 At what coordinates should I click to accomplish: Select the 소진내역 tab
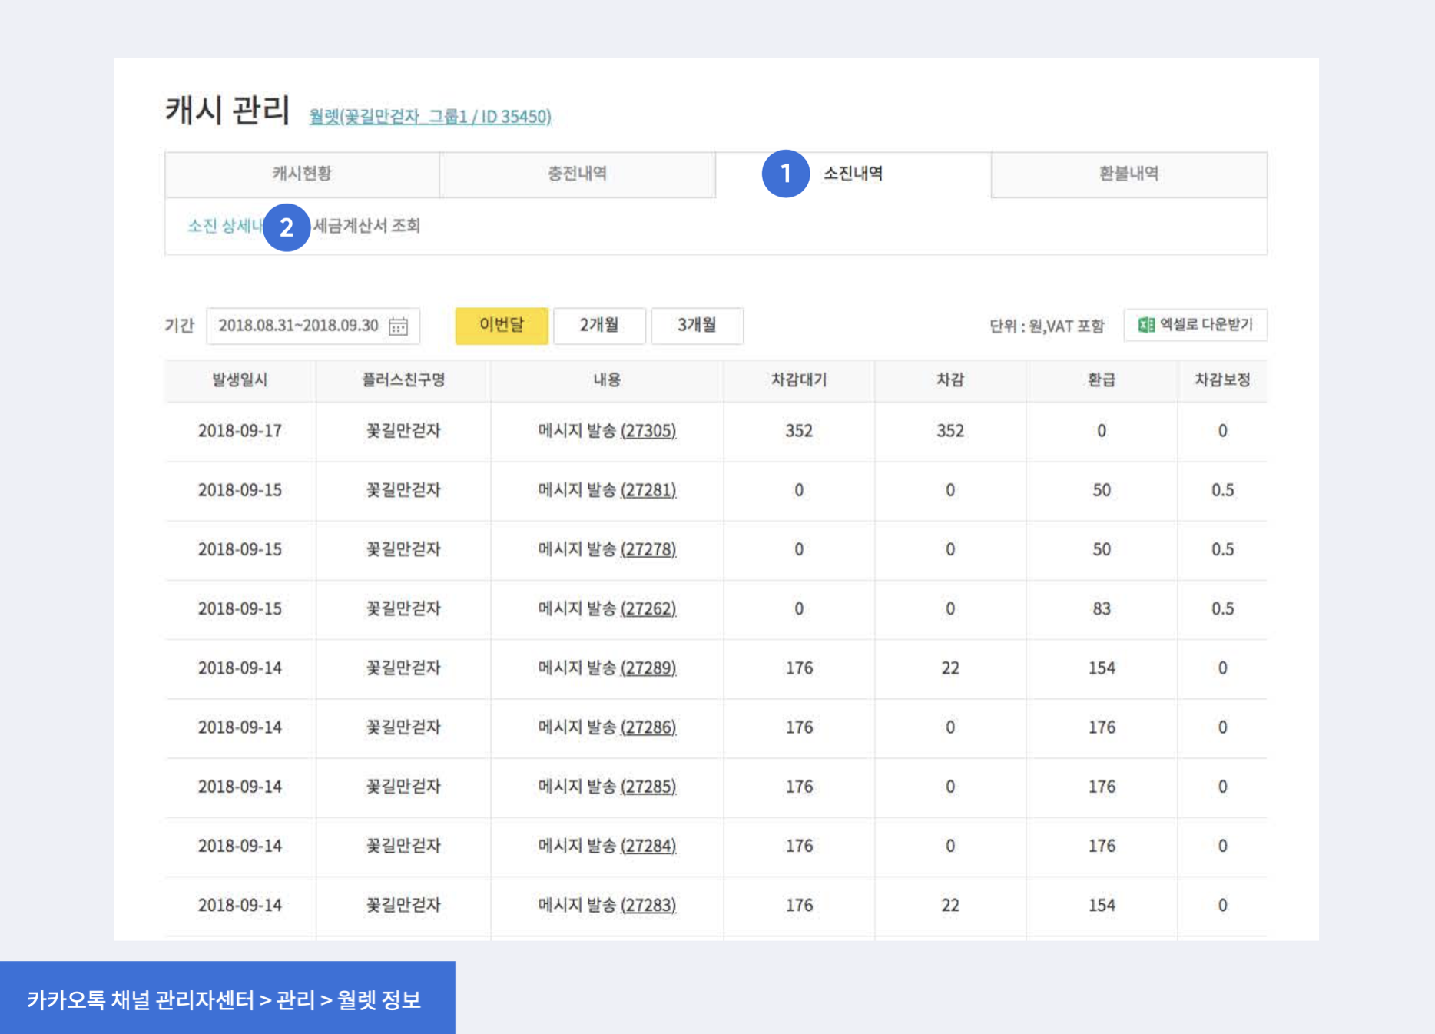pos(853,174)
